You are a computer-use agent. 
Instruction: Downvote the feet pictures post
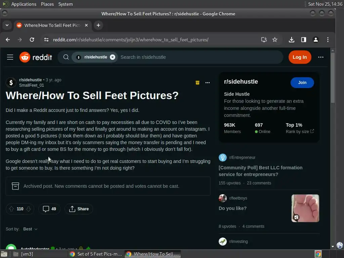point(29,209)
